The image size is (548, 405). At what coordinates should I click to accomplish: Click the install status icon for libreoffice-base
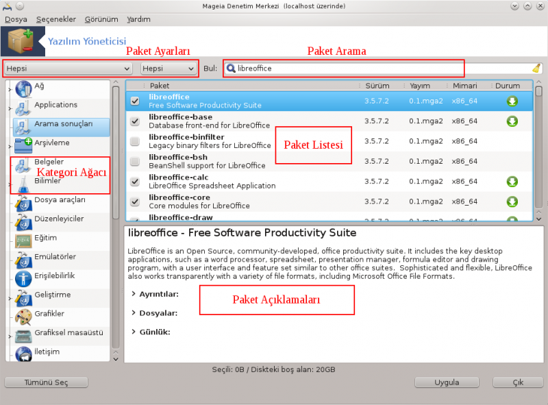[512, 121]
